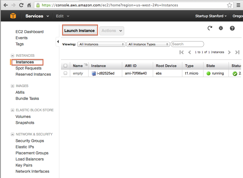This screenshot has height=178, width=243.
Task: Click into the instances Search field
Action: pyautogui.click(x=187, y=44)
